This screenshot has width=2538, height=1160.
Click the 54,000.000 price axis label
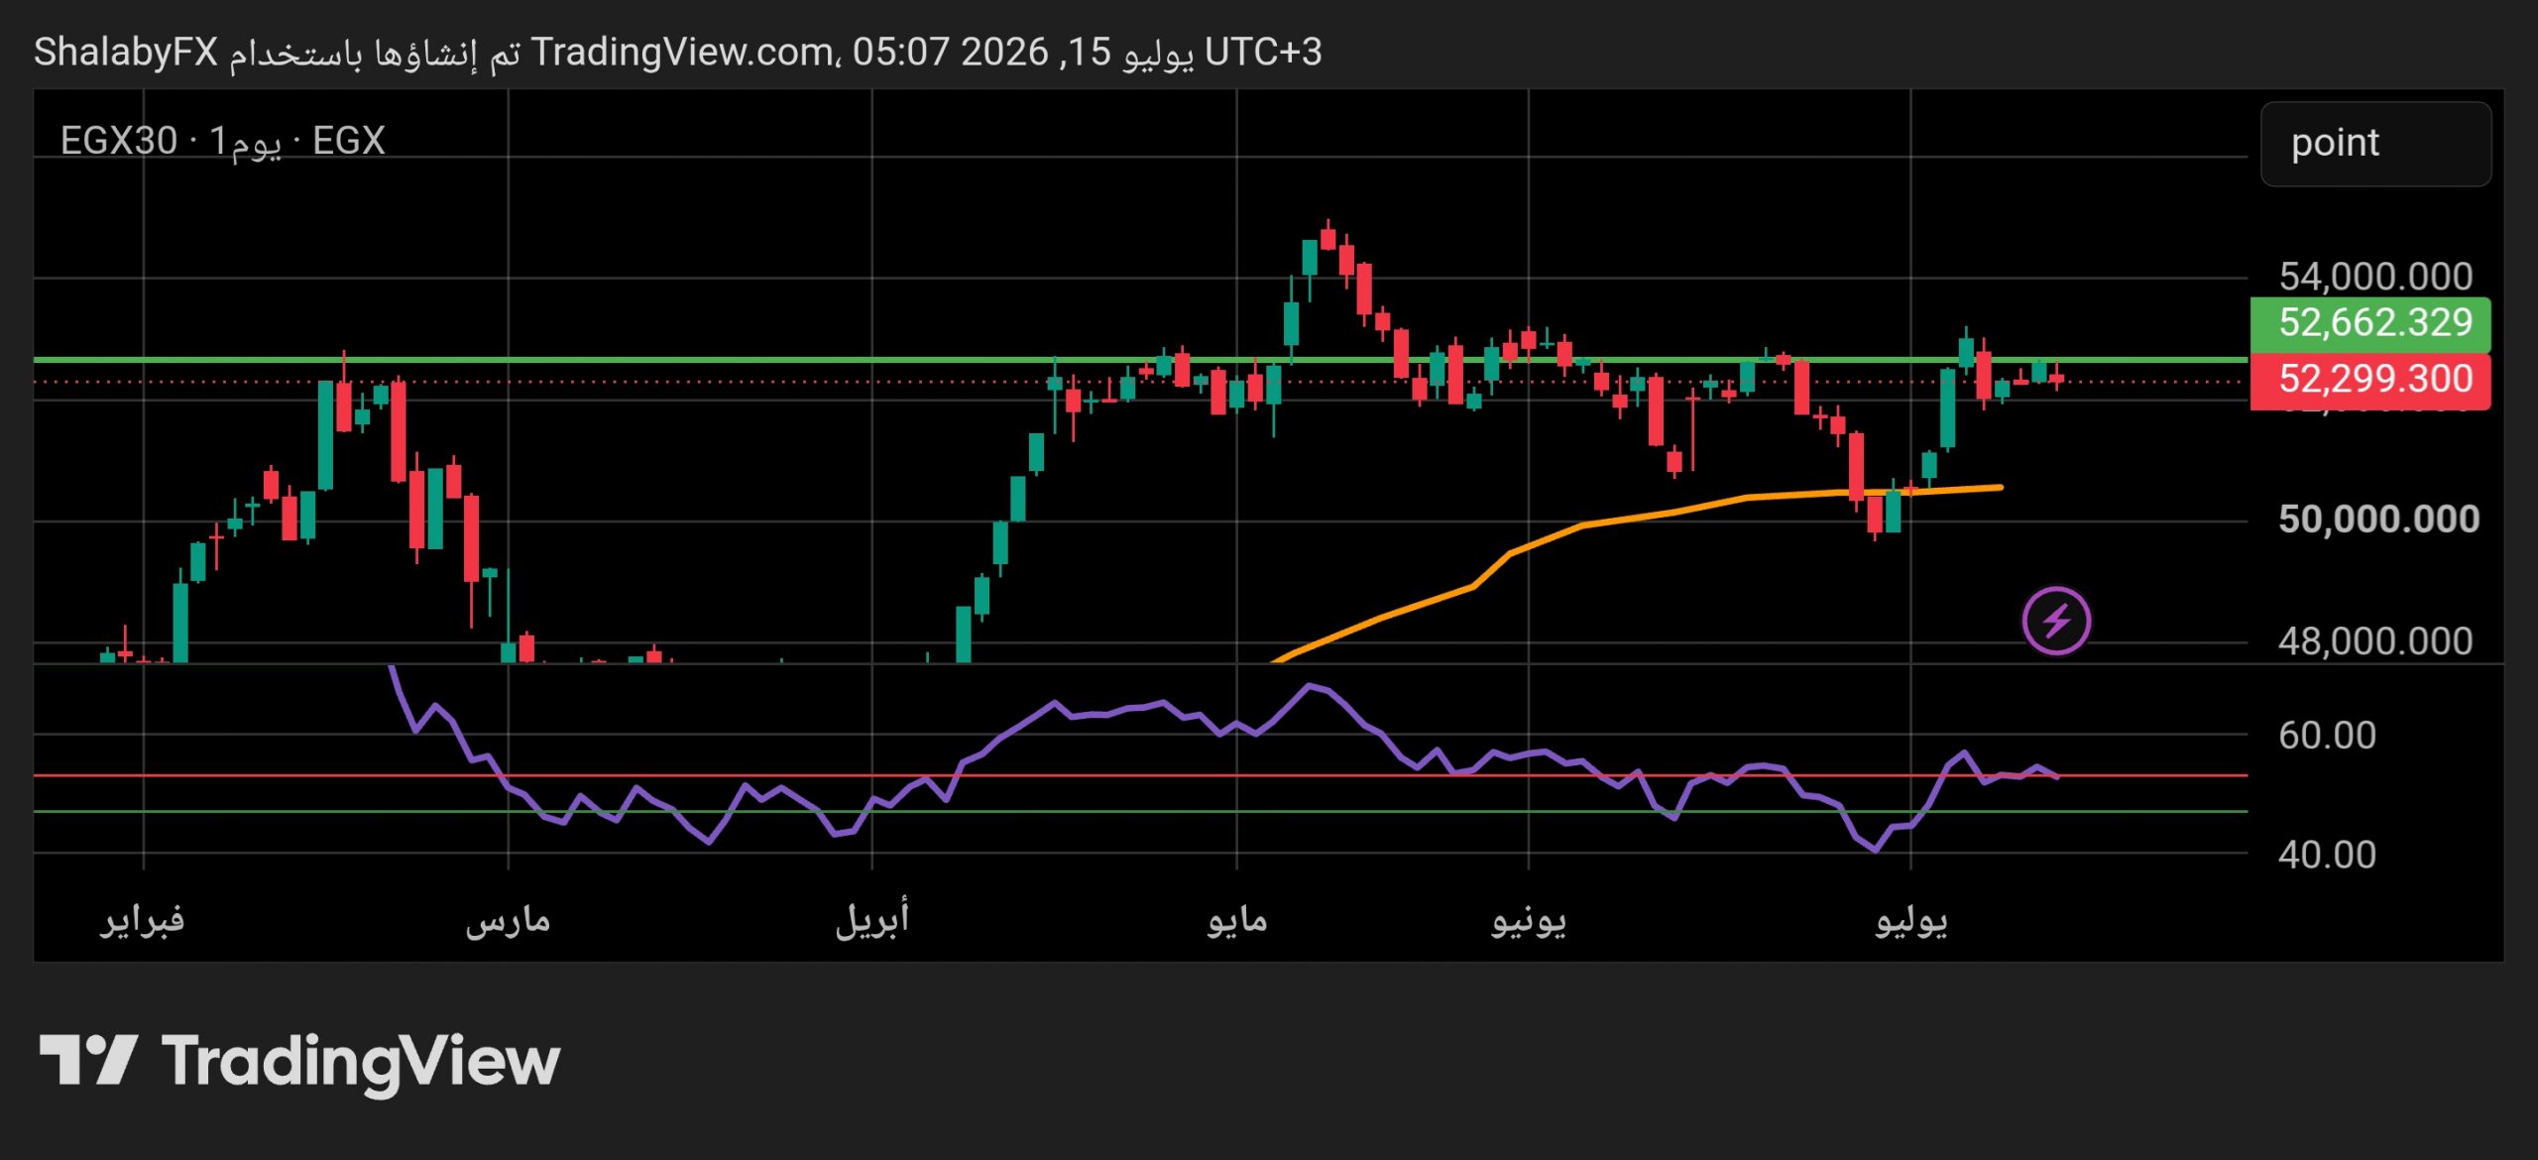point(2375,277)
